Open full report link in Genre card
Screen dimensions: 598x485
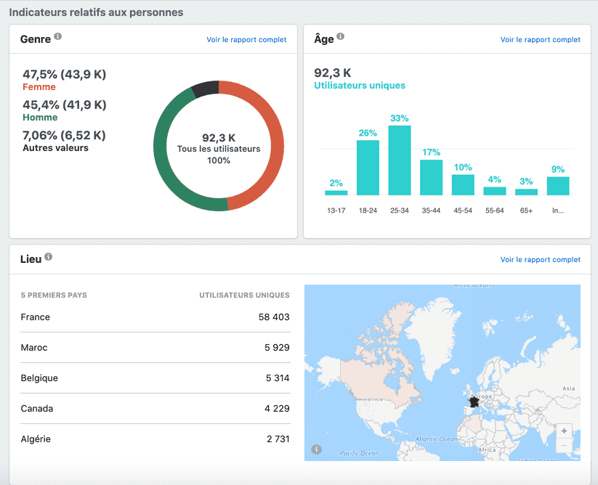point(246,40)
